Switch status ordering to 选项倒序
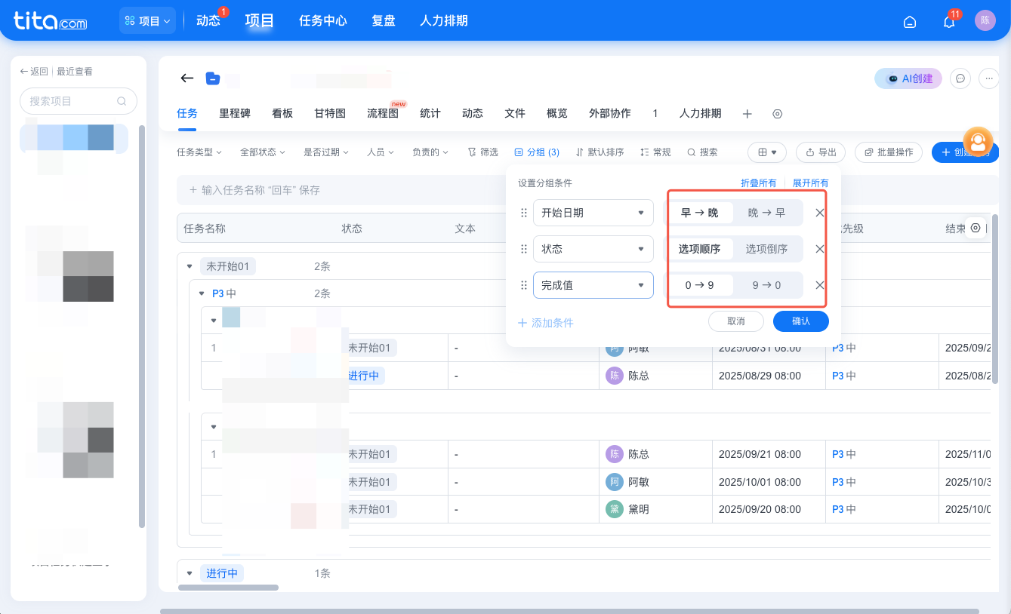Image resolution: width=1011 pixels, height=614 pixels. point(769,249)
